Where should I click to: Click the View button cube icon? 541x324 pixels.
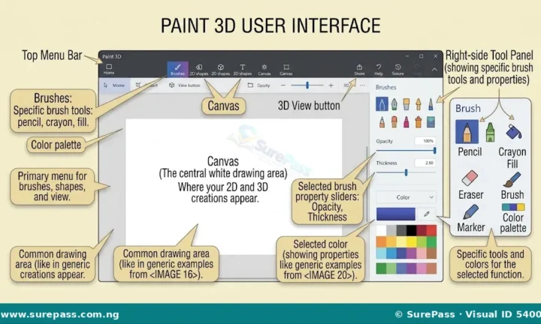tap(171, 85)
